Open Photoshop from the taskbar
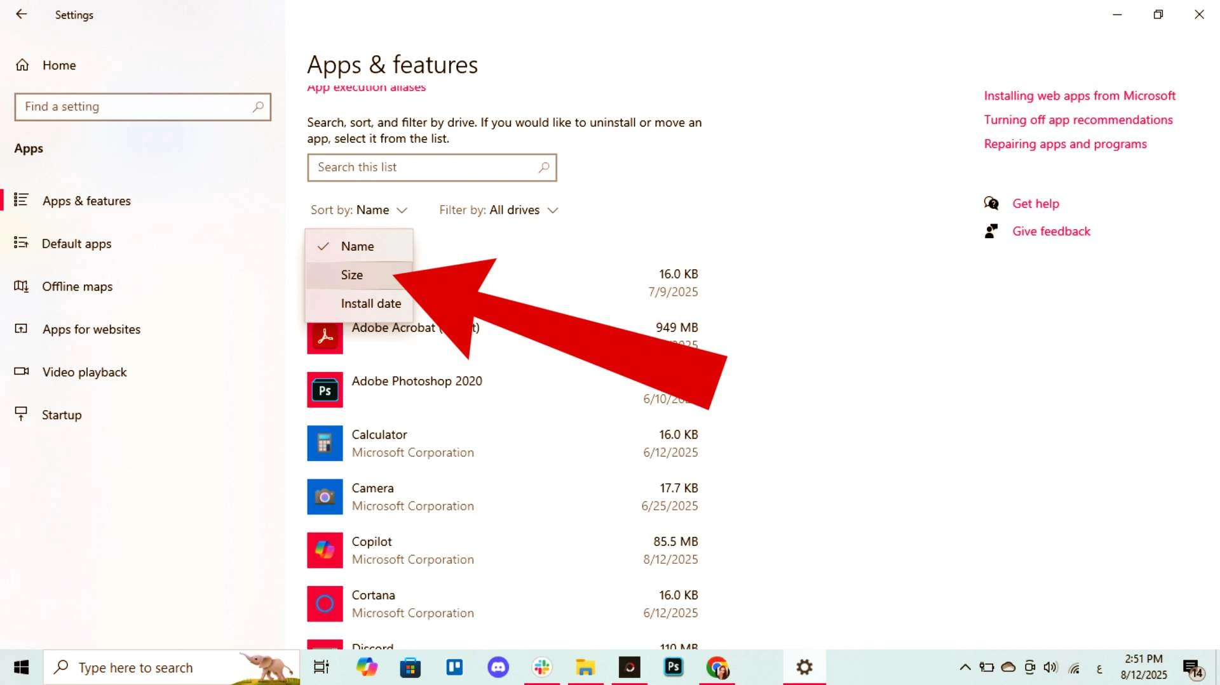Screen dimensions: 1220x685 673,667
